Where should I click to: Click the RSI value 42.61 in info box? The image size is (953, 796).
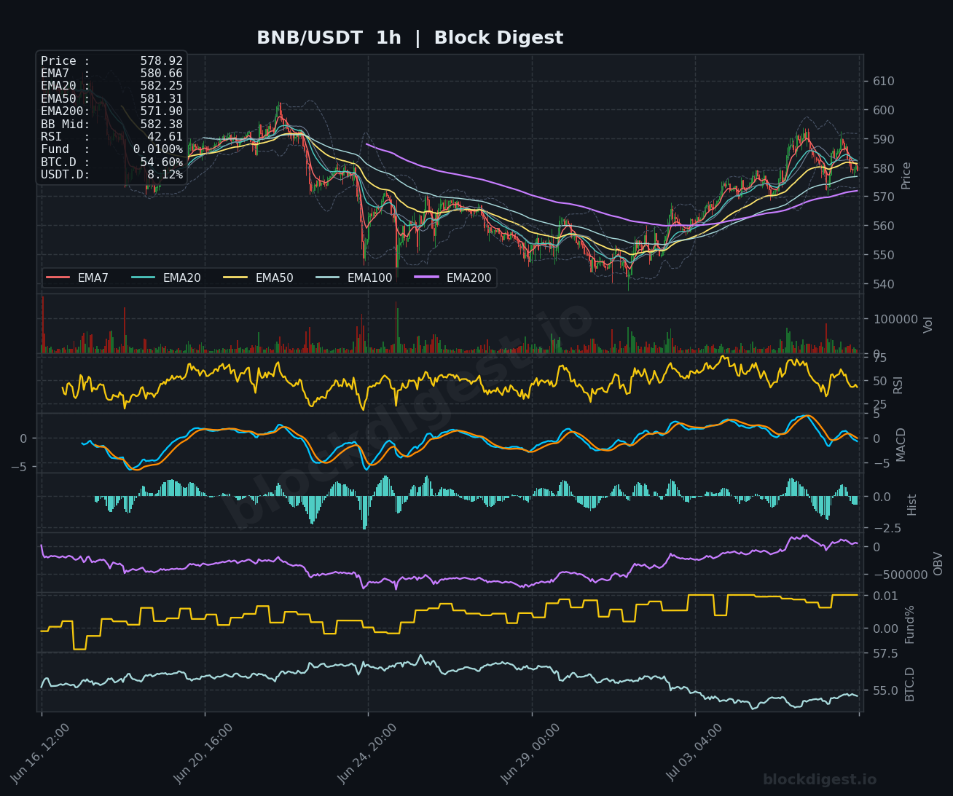point(165,137)
